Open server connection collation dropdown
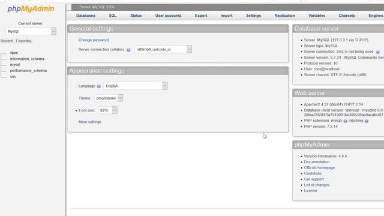 163,49
